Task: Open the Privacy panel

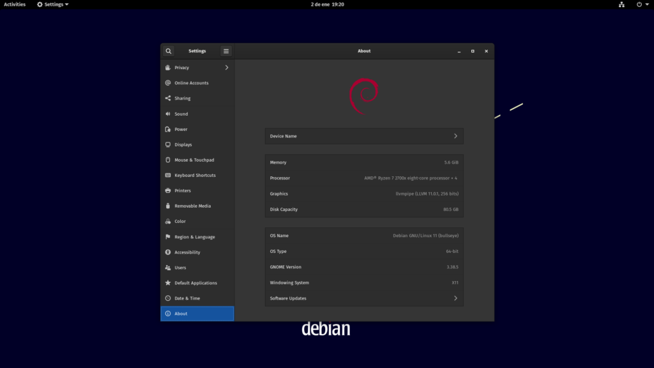Action: tap(197, 68)
